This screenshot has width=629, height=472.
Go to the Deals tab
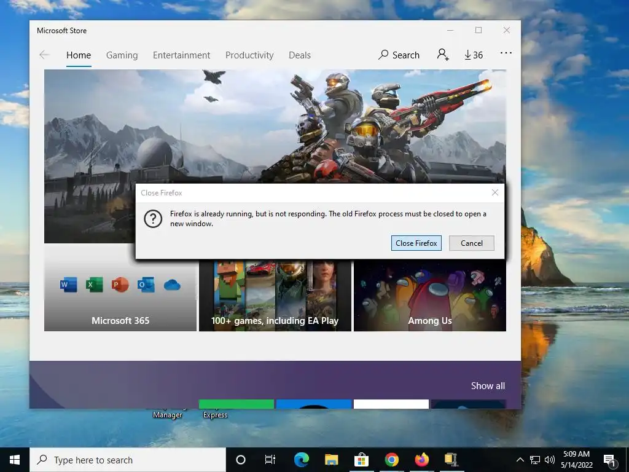click(x=300, y=55)
